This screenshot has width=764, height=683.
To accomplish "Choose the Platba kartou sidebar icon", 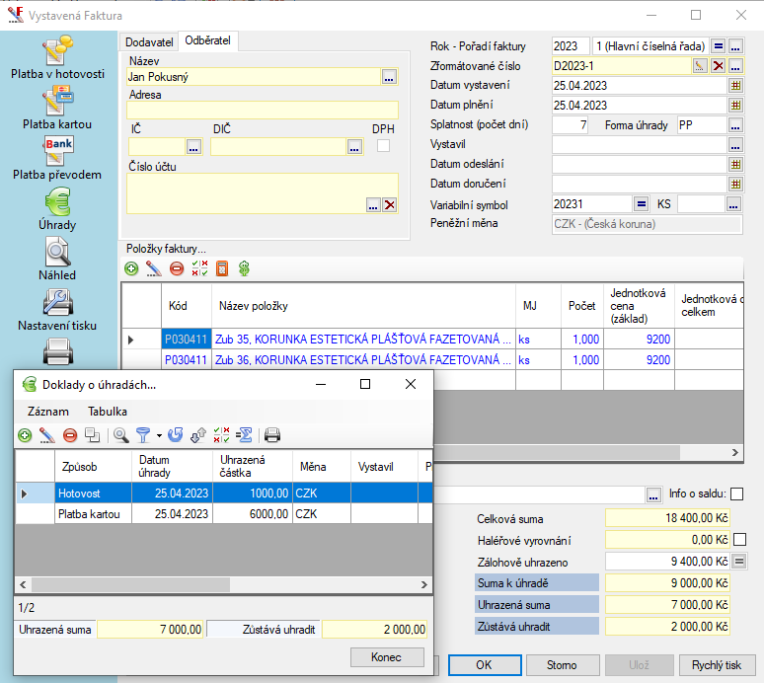I will pyautogui.click(x=57, y=101).
